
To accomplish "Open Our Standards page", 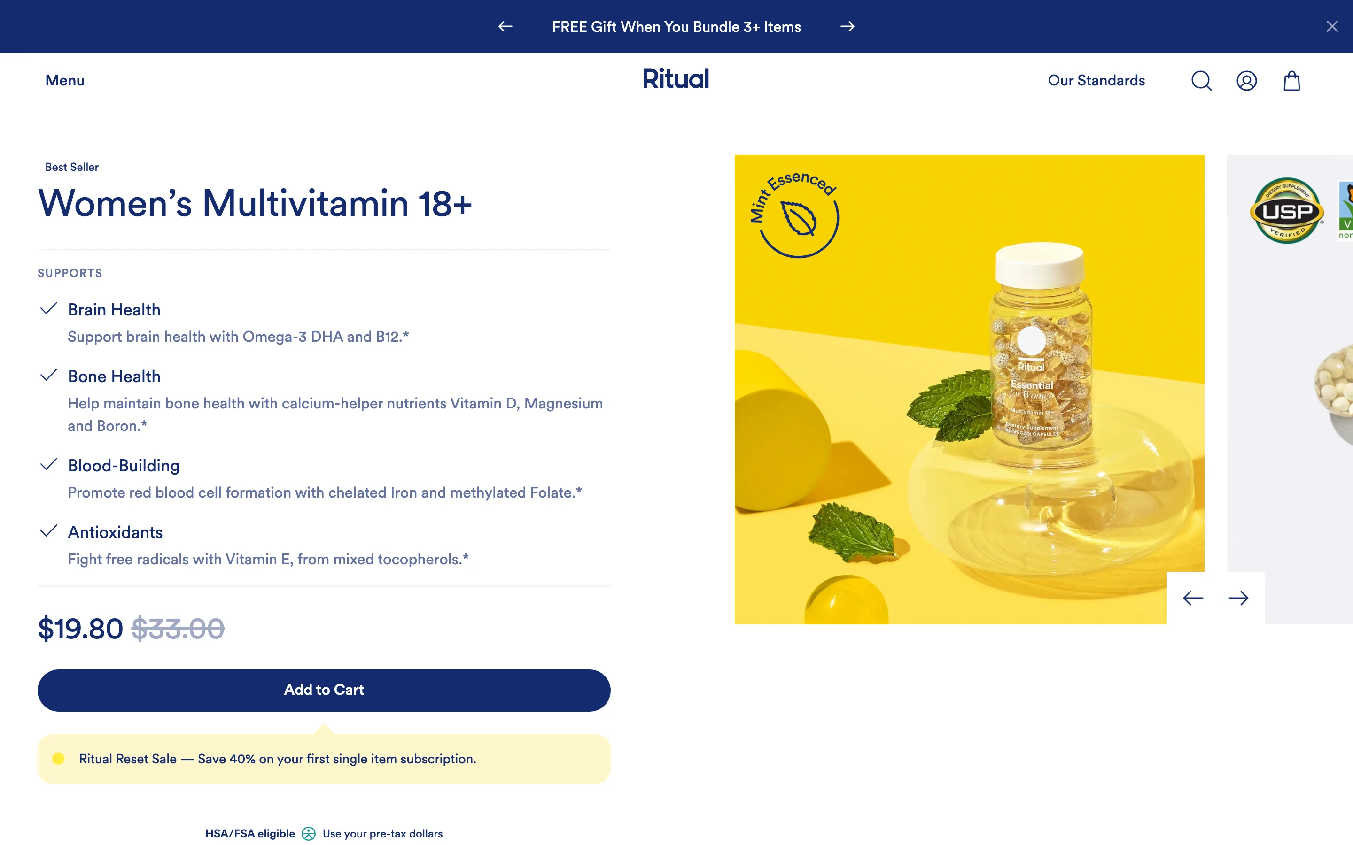I will (1096, 80).
